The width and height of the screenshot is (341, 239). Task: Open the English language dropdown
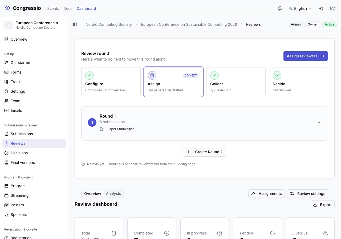click(300, 8)
